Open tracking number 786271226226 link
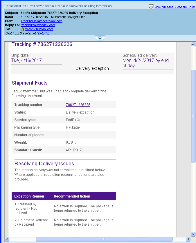 (78, 105)
